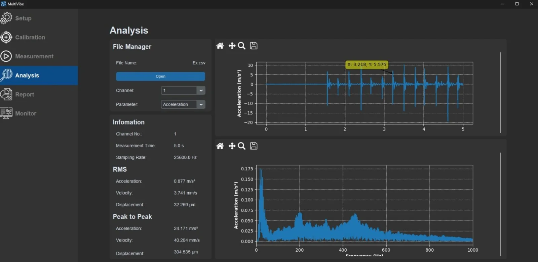538x262 pixels.
Task: Click the Analysis sidebar icon
Action: [x=6, y=75]
